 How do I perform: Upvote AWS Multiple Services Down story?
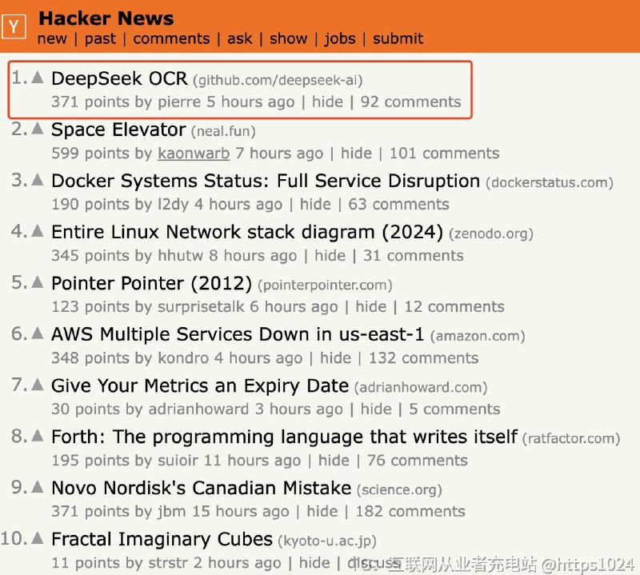(37, 333)
